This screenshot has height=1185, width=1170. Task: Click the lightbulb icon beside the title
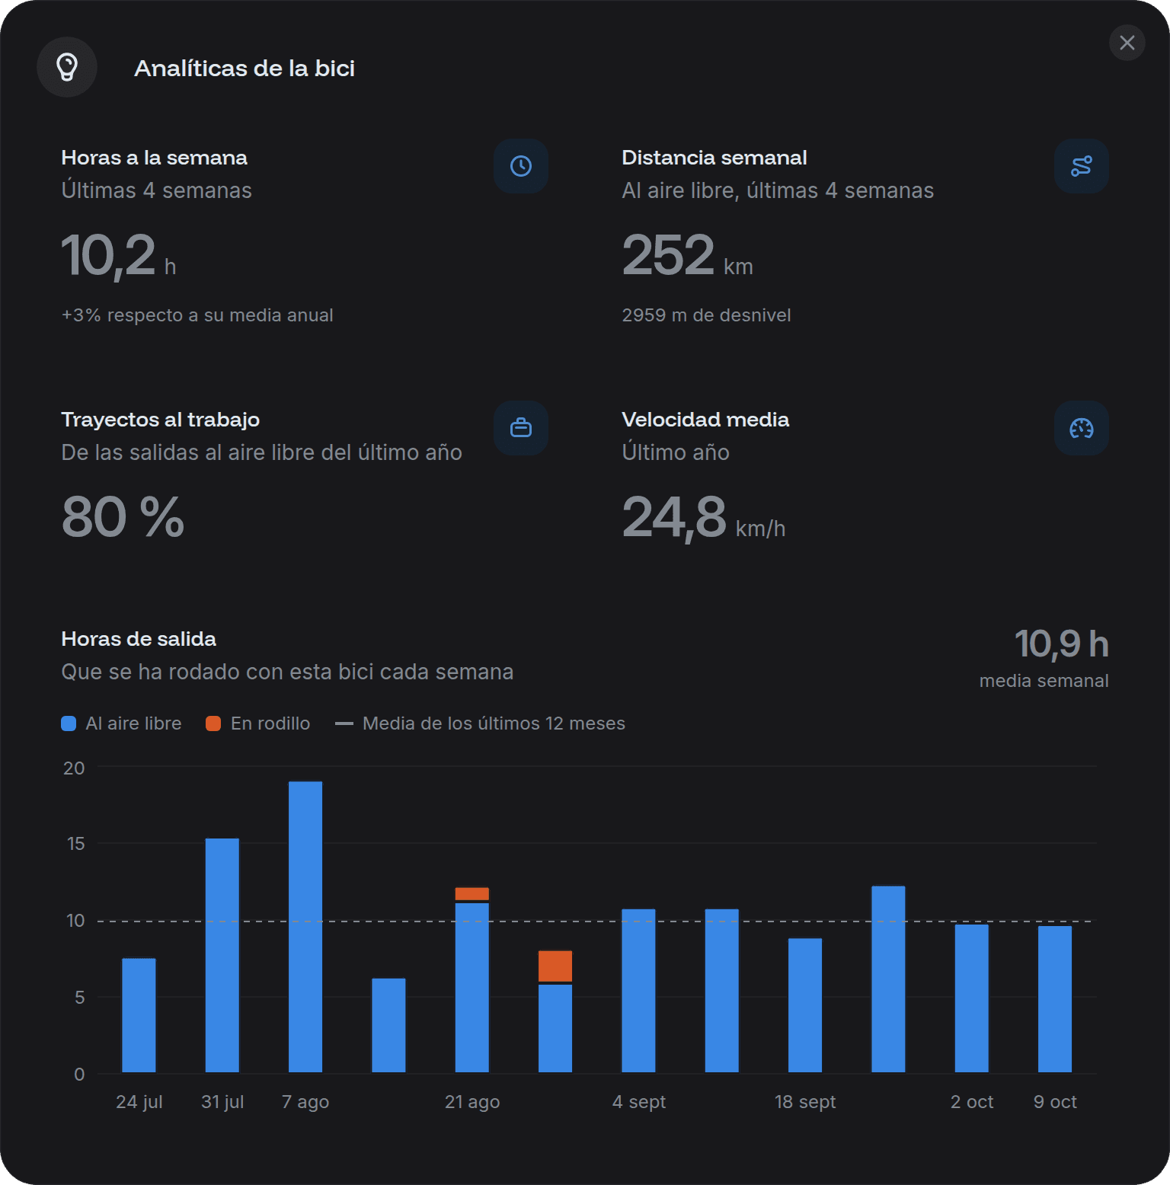tap(67, 67)
